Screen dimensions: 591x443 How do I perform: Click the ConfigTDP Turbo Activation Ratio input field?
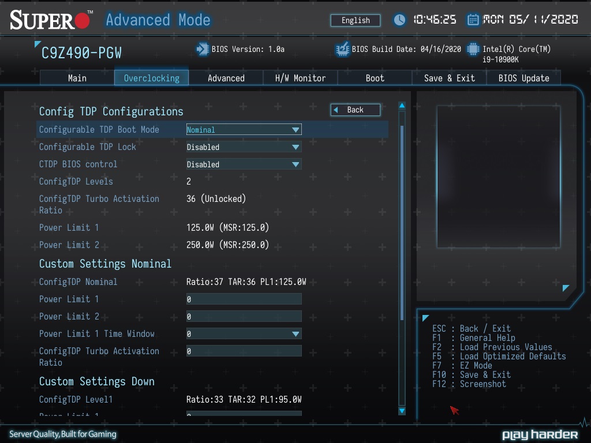click(244, 351)
